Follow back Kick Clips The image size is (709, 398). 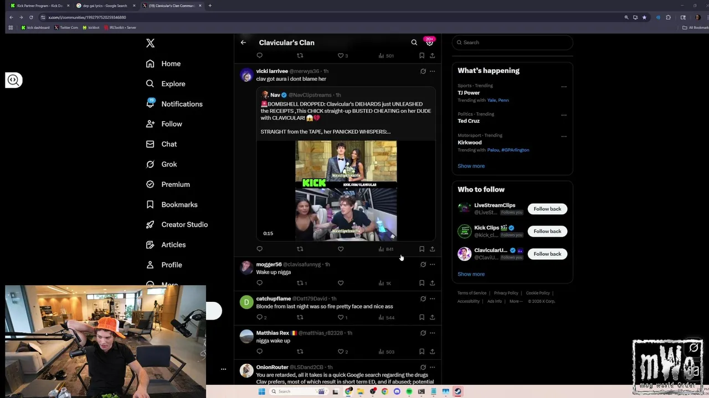pos(547,231)
